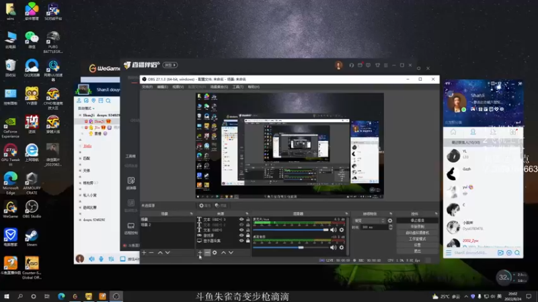Toggle lock on display capture source
The height and width of the screenshot is (302, 538).
[247, 241]
